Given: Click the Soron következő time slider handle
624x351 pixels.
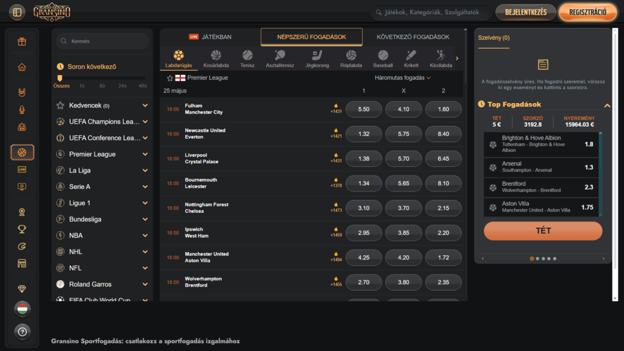Looking at the screenshot, I should (x=60, y=78).
